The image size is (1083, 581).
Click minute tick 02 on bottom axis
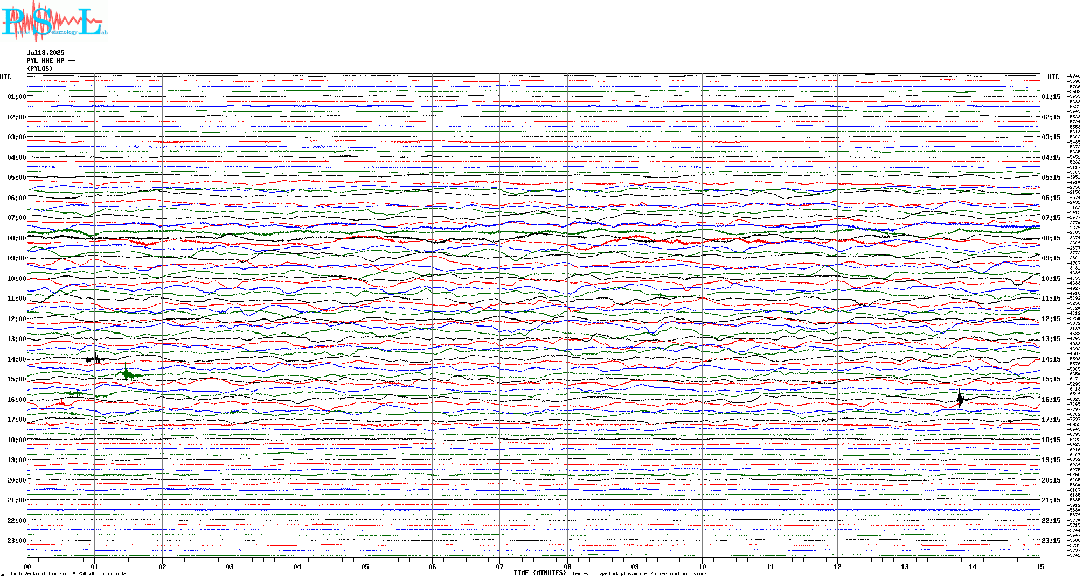(162, 566)
